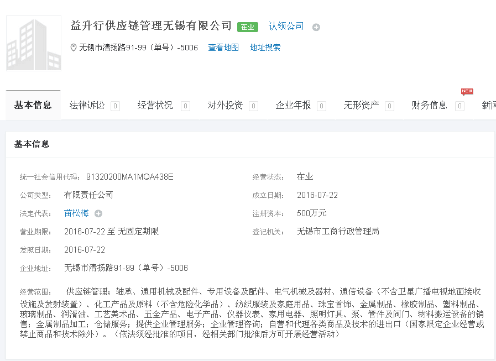The width and height of the screenshot is (496, 361).
Task: Click the red NEW badge above 财务信息
Action: click(467, 91)
